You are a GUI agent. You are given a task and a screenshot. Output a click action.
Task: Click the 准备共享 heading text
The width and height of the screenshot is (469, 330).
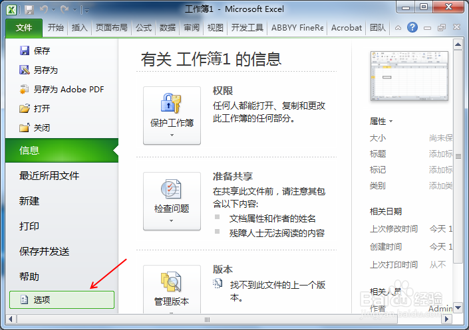pos(233,176)
